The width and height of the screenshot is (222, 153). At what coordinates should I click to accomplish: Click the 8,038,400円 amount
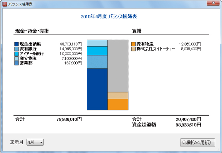point(191,49)
